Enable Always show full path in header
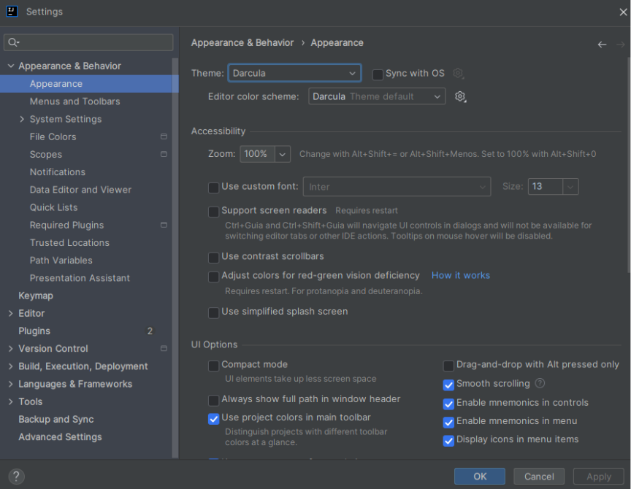 (213, 400)
